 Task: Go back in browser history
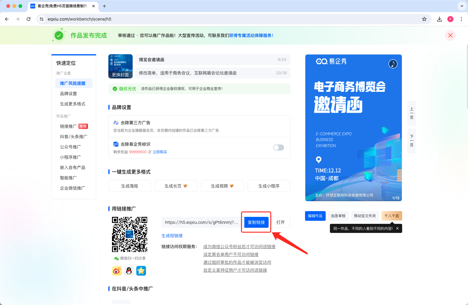[7, 19]
